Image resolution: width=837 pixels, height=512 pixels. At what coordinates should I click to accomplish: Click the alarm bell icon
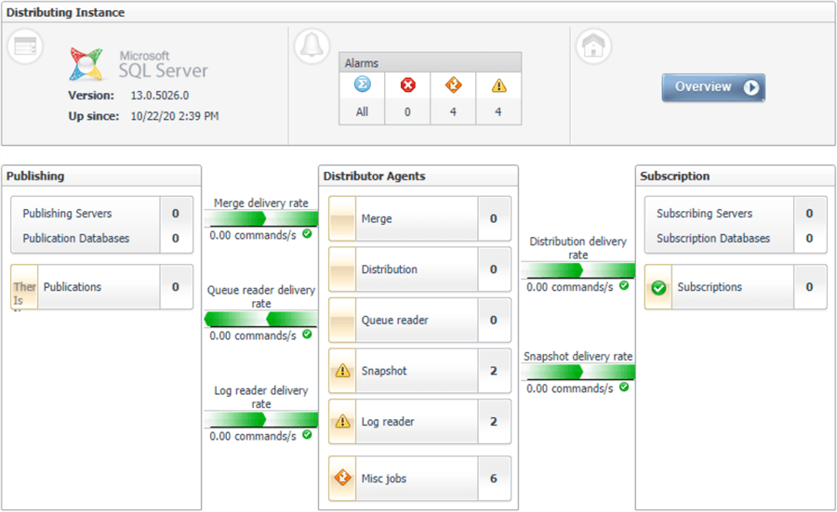pos(312,46)
